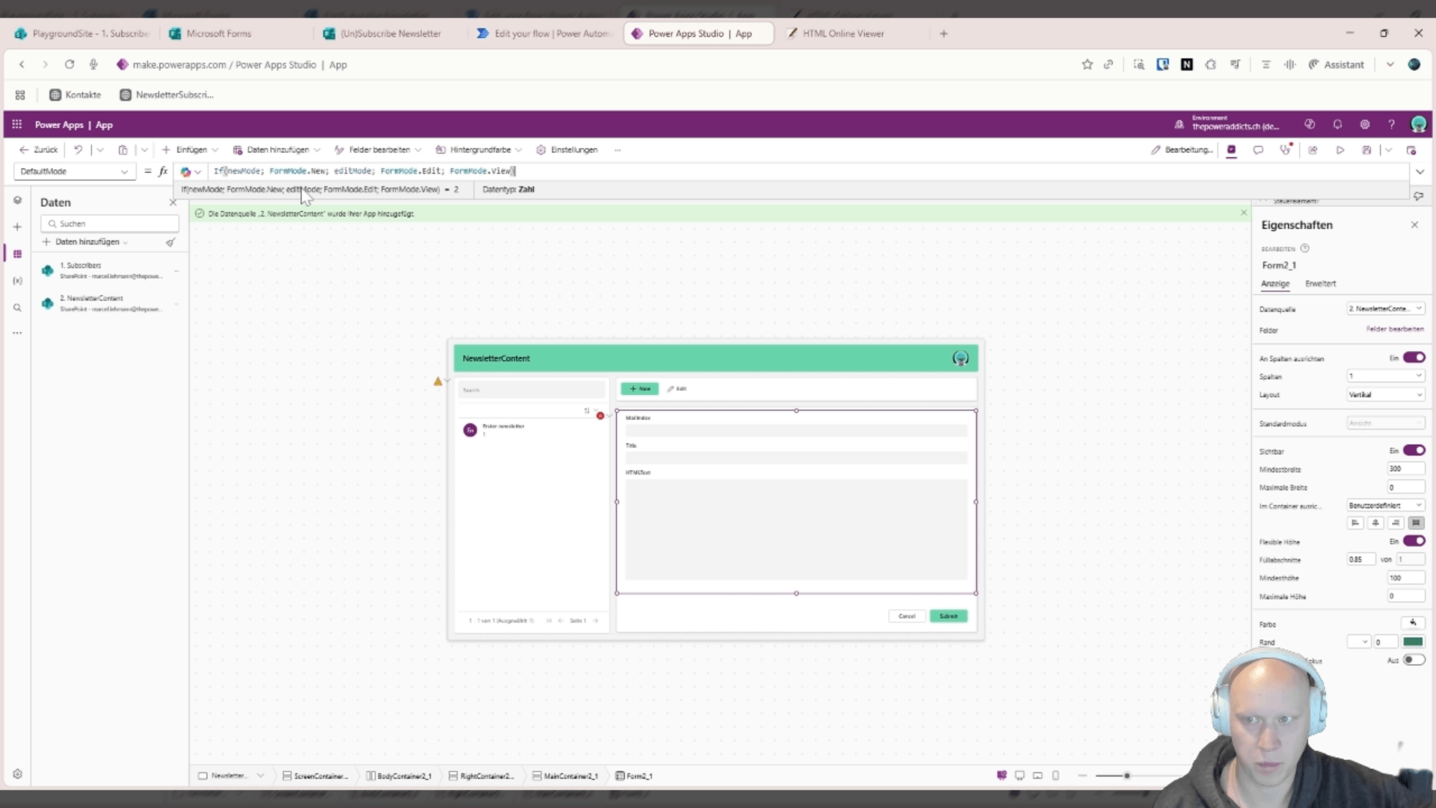Open the Layout Vertikal dropdown
The height and width of the screenshot is (808, 1436).
point(1386,394)
